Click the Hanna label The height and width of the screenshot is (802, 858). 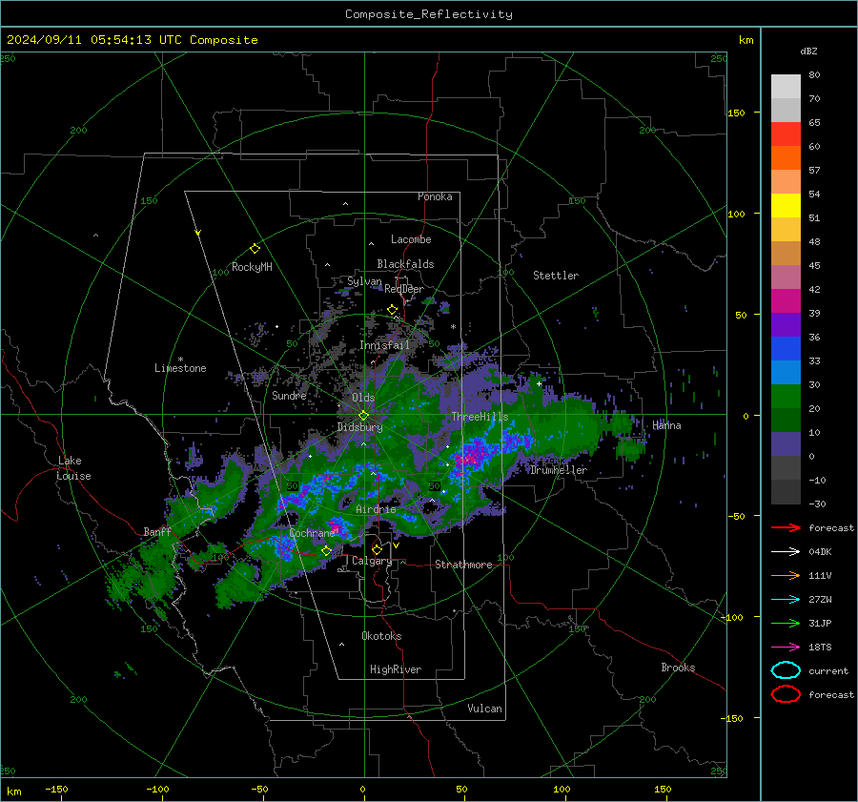pyautogui.click(x=666, y=425)
